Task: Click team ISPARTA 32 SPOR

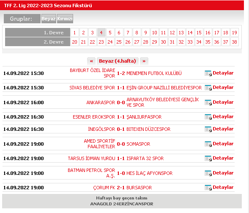Action: coord(145,158)
